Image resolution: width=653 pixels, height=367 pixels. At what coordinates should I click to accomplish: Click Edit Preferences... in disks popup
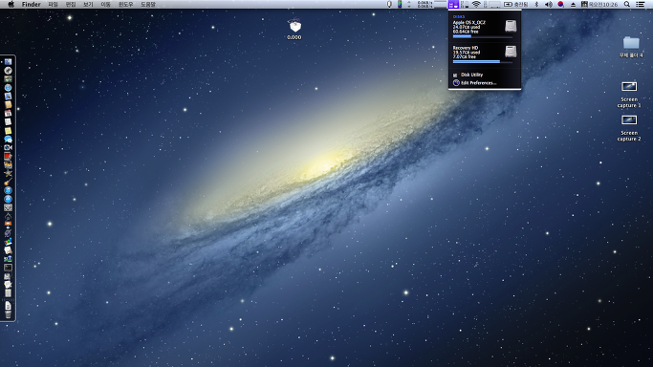(478, 83)
